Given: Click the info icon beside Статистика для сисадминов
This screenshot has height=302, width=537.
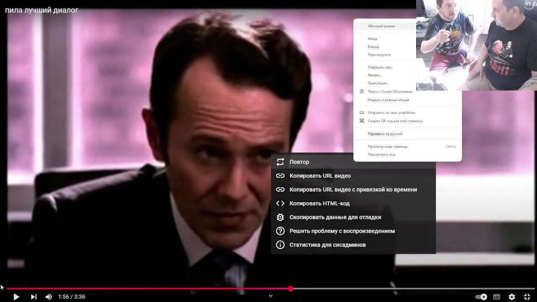Looking at the screenshot, I should pyautogui.click(x=280, y=245).
